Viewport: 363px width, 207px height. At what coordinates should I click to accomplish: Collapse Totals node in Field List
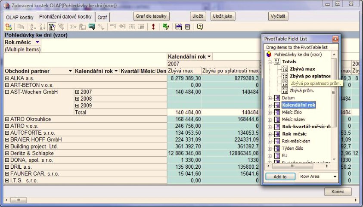click(x=270, y=62)
